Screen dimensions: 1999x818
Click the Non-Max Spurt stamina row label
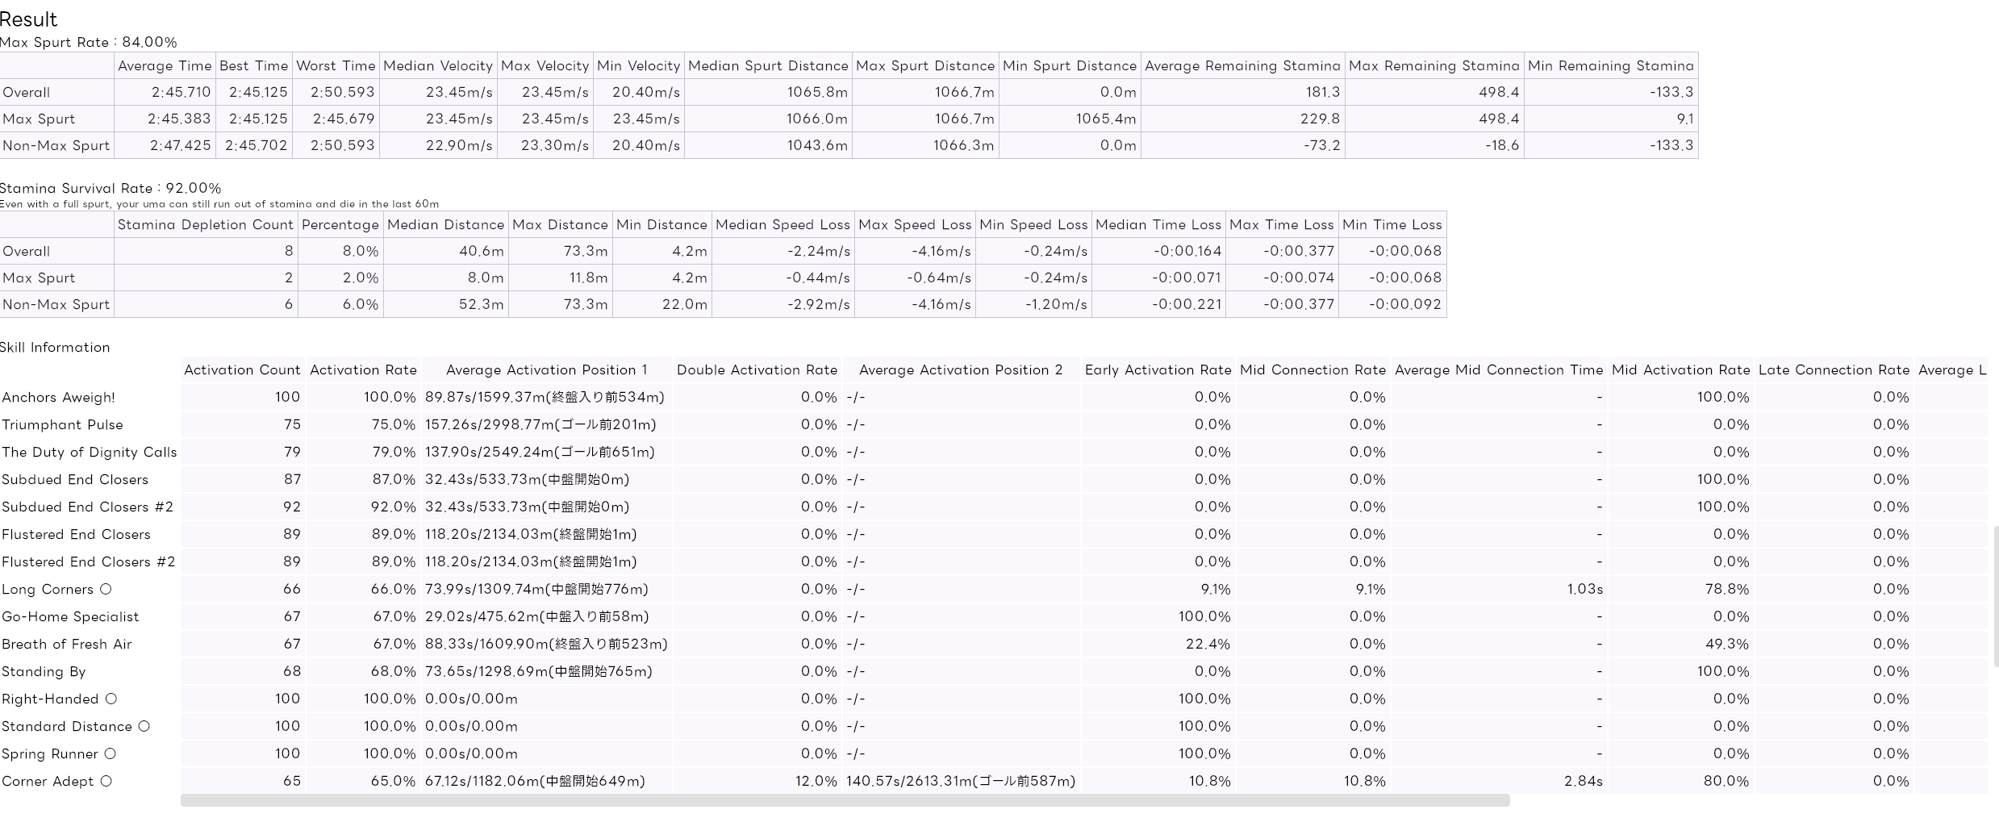tap(56, 305)
